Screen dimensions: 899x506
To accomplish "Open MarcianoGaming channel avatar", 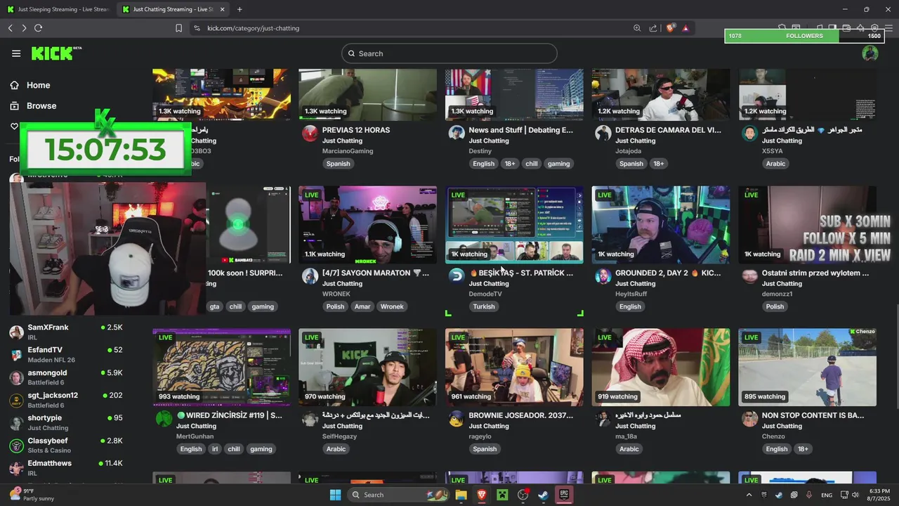I will (x=310, y=134).
